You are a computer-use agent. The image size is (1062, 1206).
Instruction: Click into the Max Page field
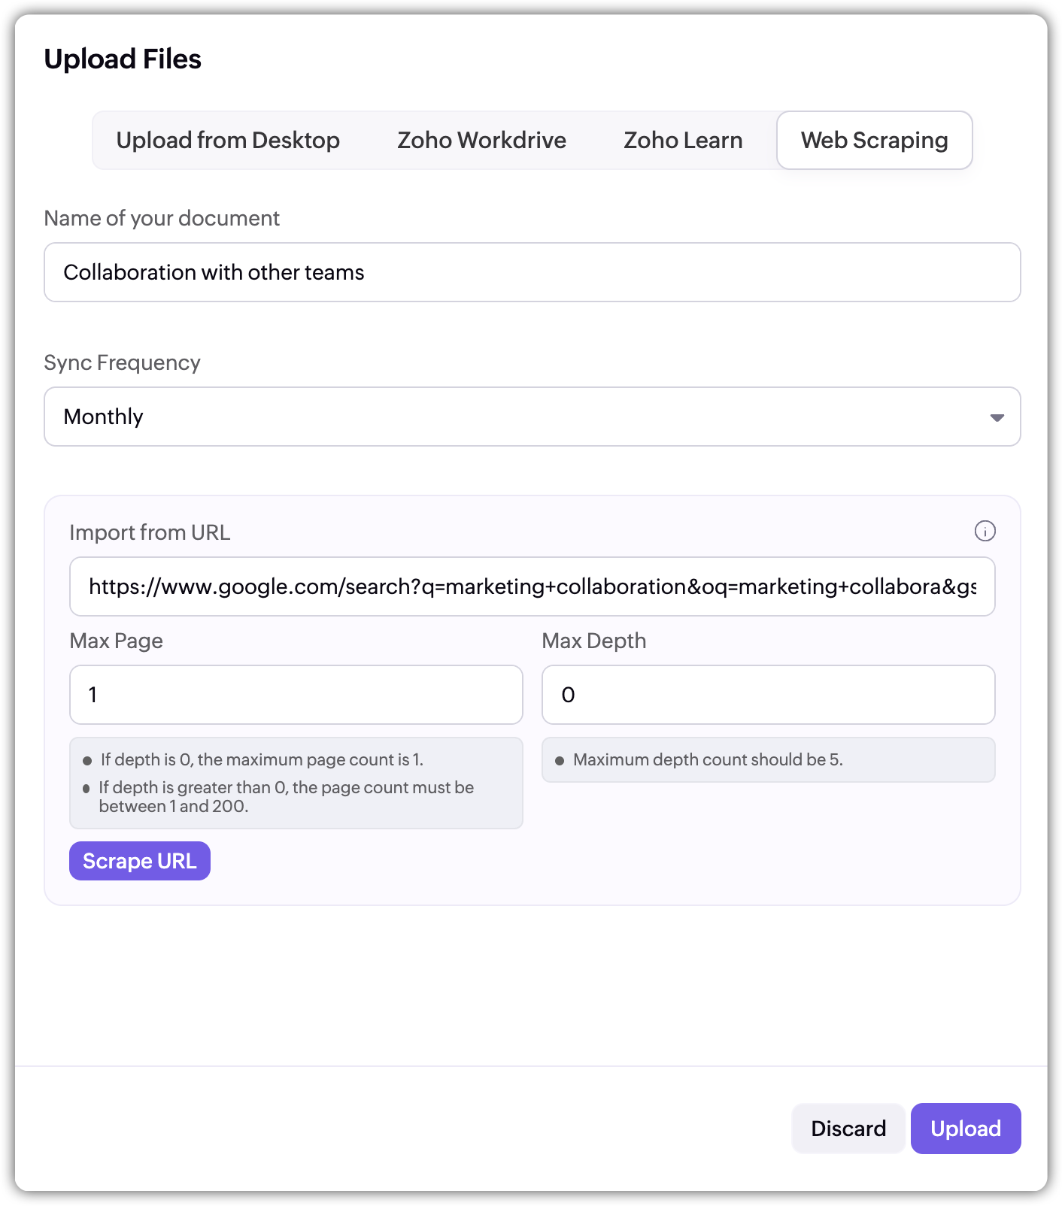[296, 695]
